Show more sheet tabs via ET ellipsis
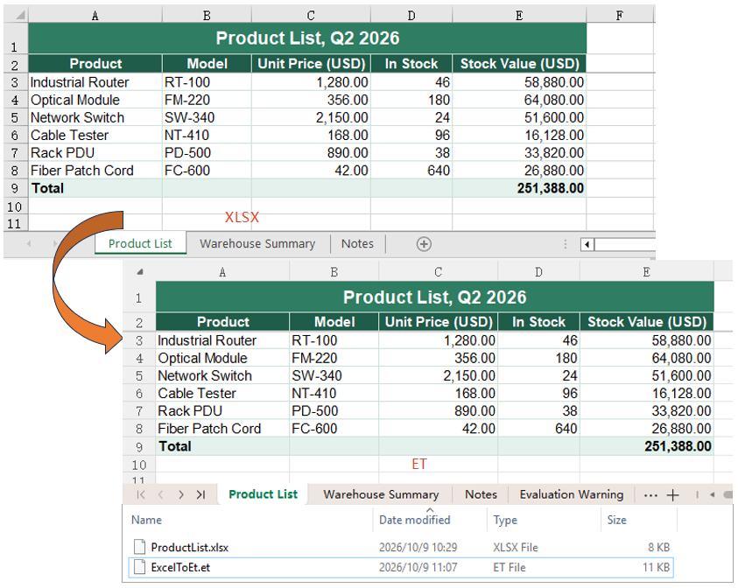Viewport: 738px width, 588px height. [650, 495]
